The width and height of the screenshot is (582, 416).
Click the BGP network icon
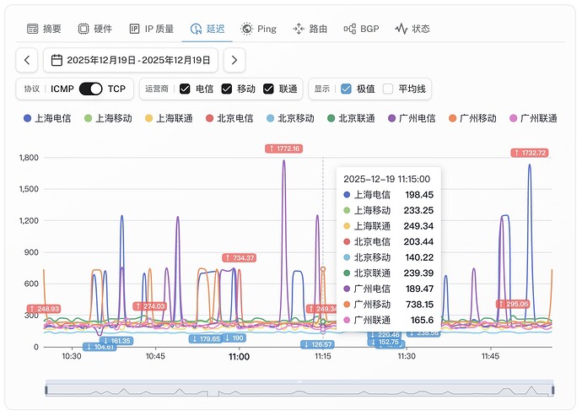(350, 29)
